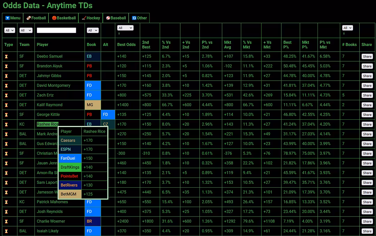Click the hourglass icon in Isaiah Likely's row
Image resolution: width=376 pixels, height=236 pixels.
click(6, 231)
